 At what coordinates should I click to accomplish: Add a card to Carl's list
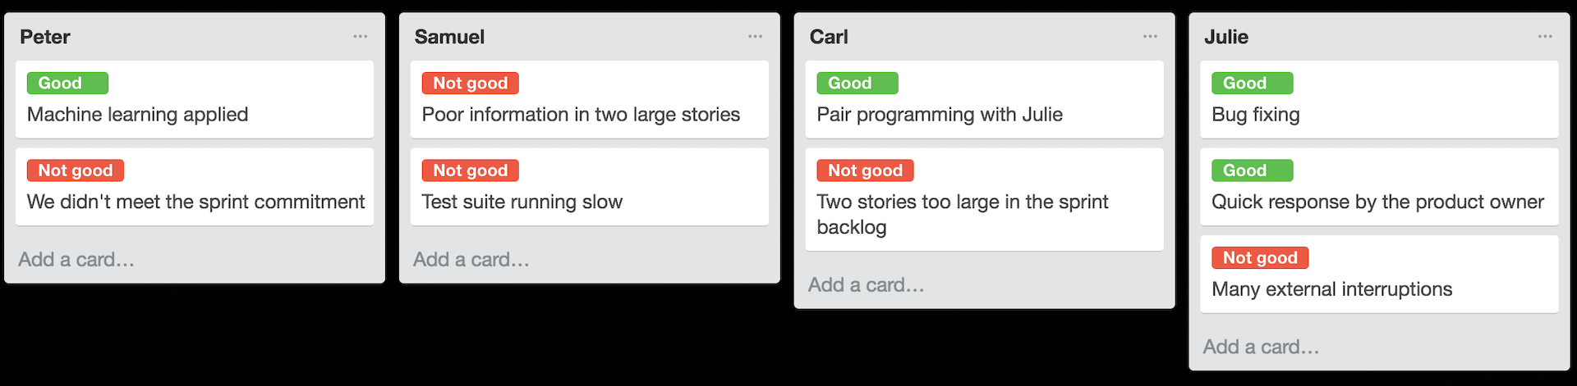pyautogui.click(x=866, y=285)
